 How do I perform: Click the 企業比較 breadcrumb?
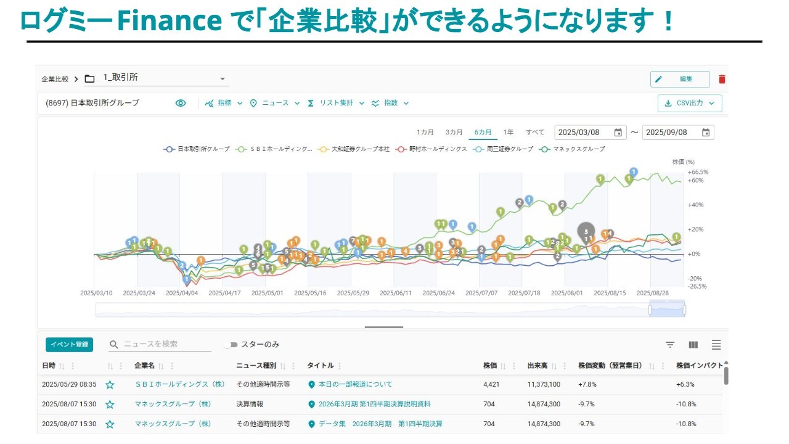[55, 79]
